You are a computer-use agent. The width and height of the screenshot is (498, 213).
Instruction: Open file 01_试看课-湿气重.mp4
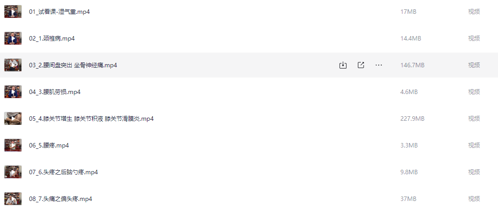pos(59,12)
